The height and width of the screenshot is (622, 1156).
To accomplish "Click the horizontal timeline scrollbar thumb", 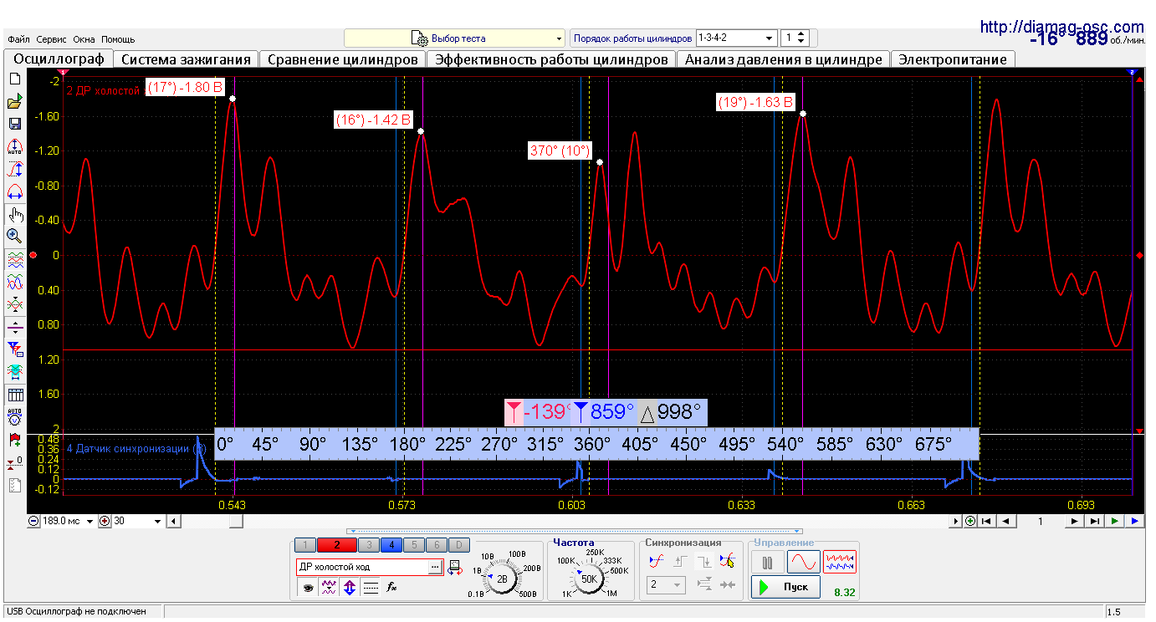I will pos(236,521).
